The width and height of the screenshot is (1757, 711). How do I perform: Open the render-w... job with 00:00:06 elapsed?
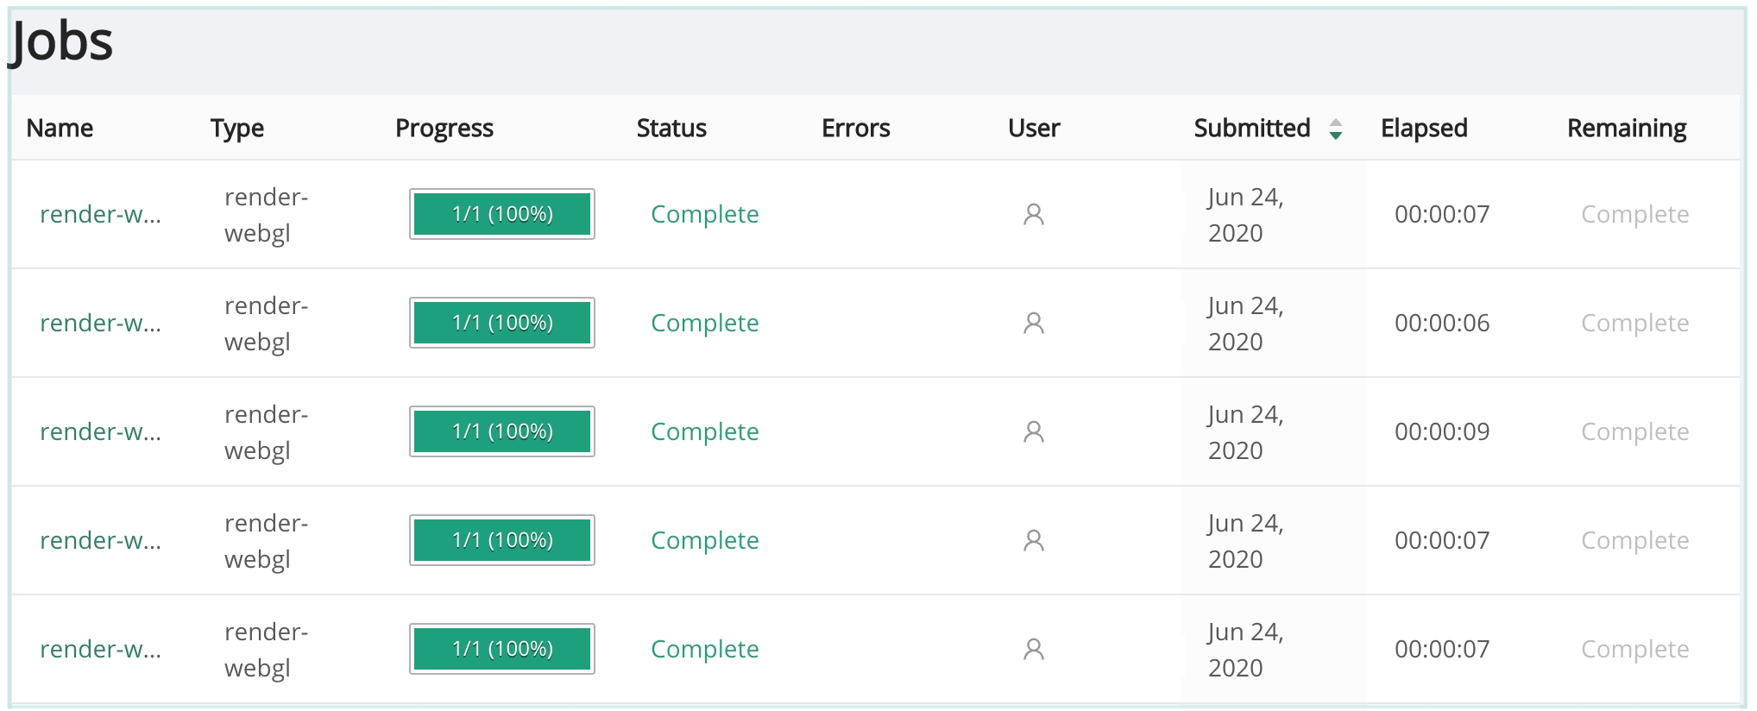click(100, 323)
